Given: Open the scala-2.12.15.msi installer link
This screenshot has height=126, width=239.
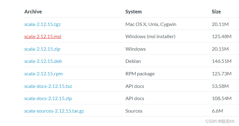Looking at the screenshot, I should [x=43, y=36].
